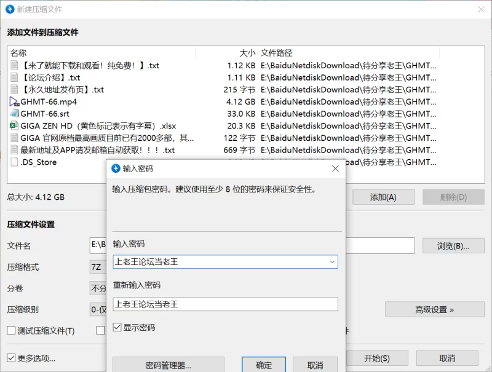Expand the 高级设置 options

(x=434, y=309)
